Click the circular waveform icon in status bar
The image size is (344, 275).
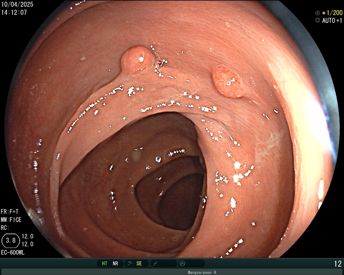coord(182,263)
